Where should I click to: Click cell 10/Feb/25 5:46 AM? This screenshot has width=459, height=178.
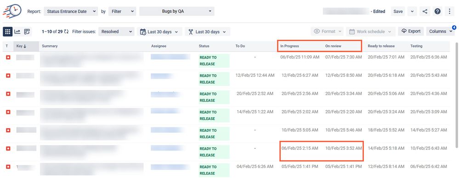coord(343,130)
